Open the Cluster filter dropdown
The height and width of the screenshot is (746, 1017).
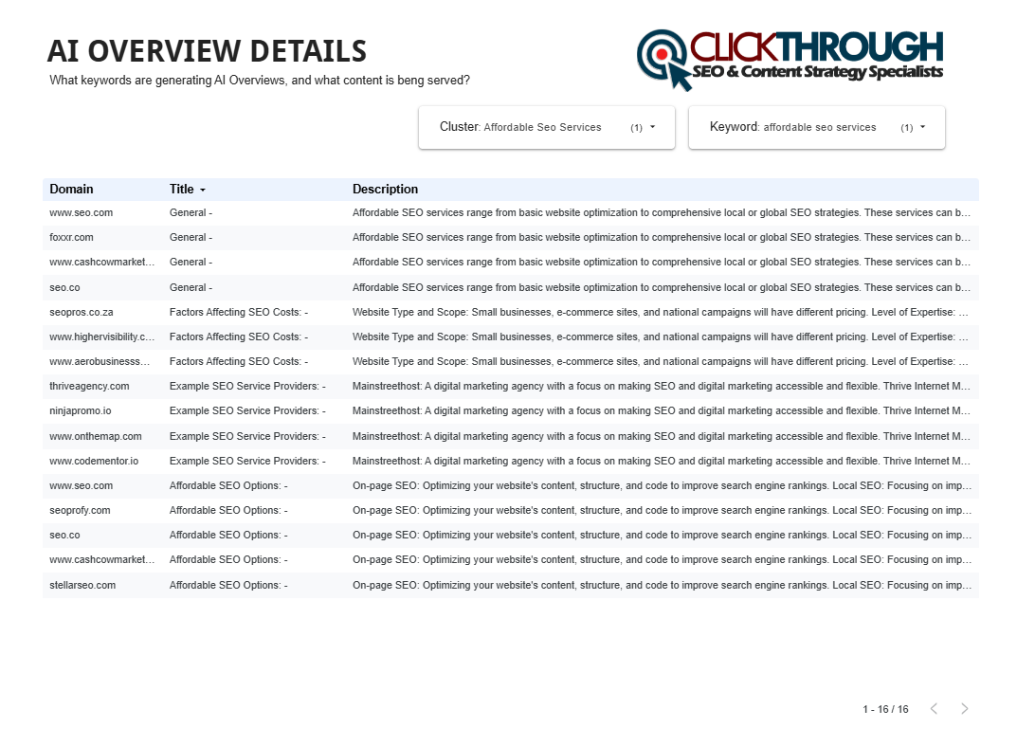click(x=547, y=127)
